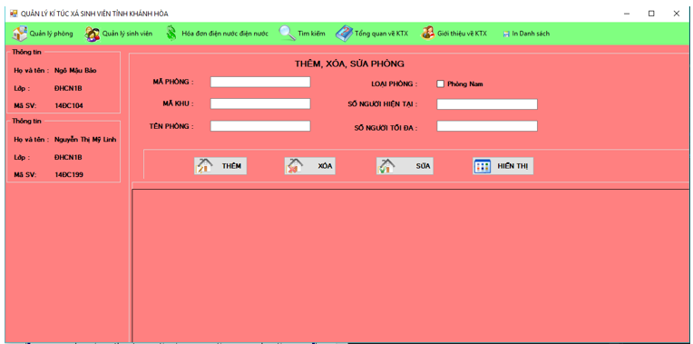Click the name Nguyễn Thị Mỹ Linh
Screen dimensions: 693x344
tap(85, 140)
